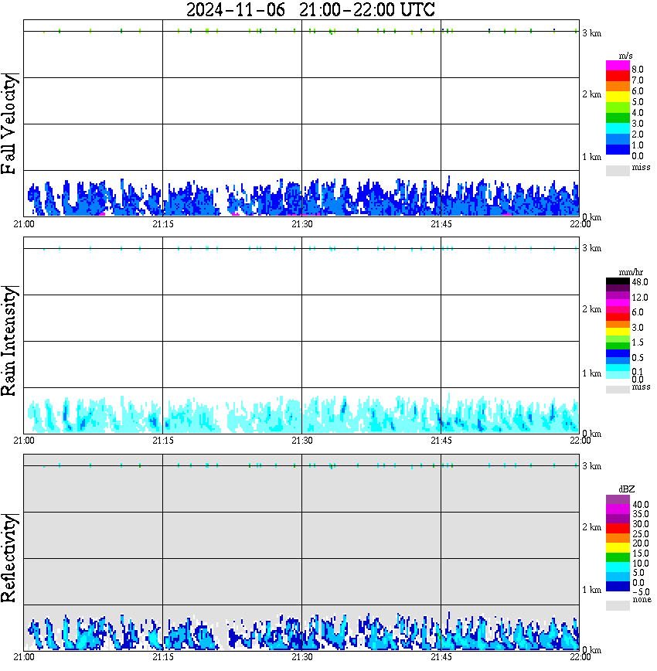Click '3 km' label beside Rain Intensity panel
Screen dimensions: 657x671
tap(591, 248)
